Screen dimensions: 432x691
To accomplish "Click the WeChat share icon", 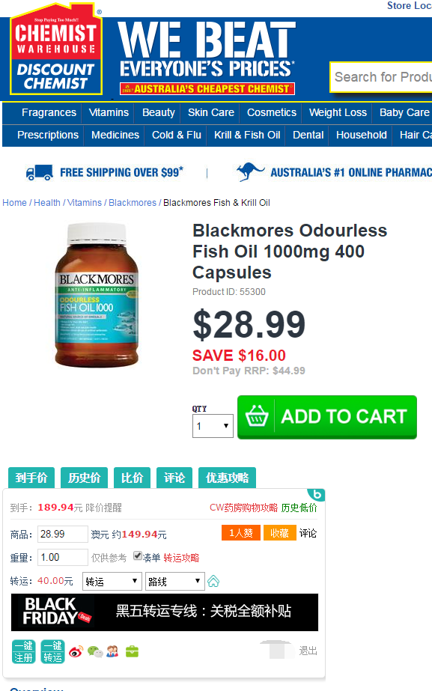I will coord(95,651).
